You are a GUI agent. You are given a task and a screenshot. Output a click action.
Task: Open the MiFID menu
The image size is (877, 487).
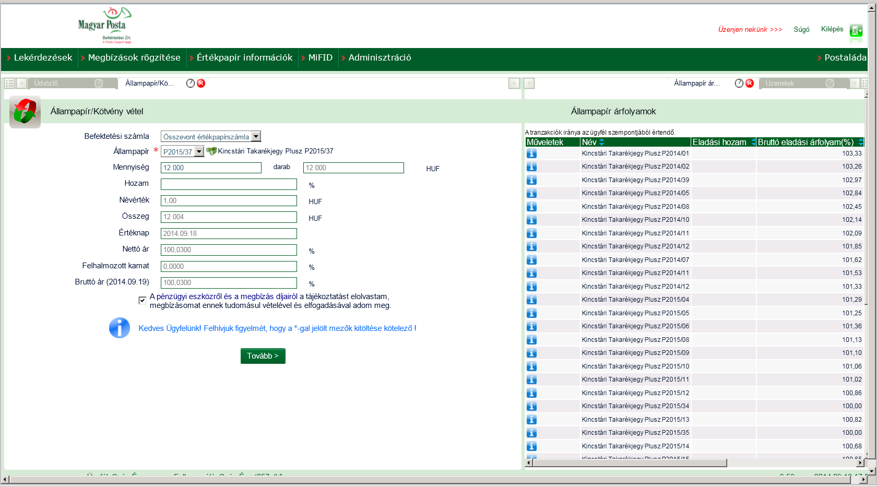(320, 57)
